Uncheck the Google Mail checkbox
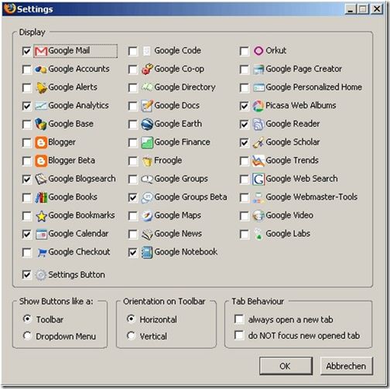Viewport: 390px width, 389px height. pyautogui.click(x=27, y=51)
